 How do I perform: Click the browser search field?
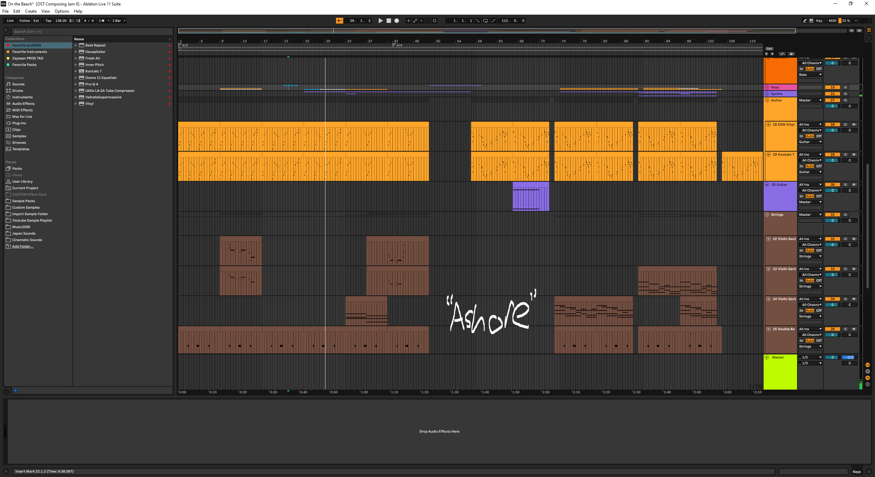point(92,31)
